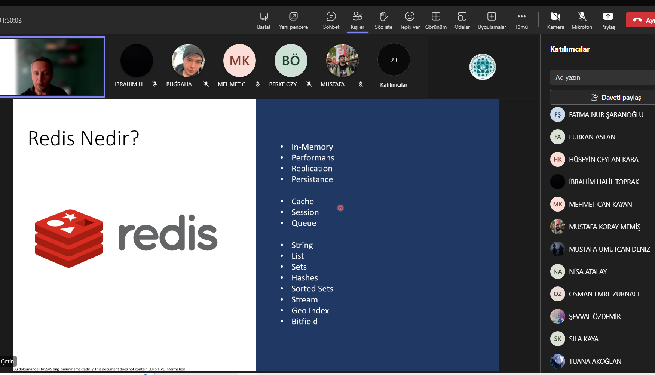655x375 pixels.
Task: Select NİSA ATALAY in participant list
Action: [x=602, y=271]
